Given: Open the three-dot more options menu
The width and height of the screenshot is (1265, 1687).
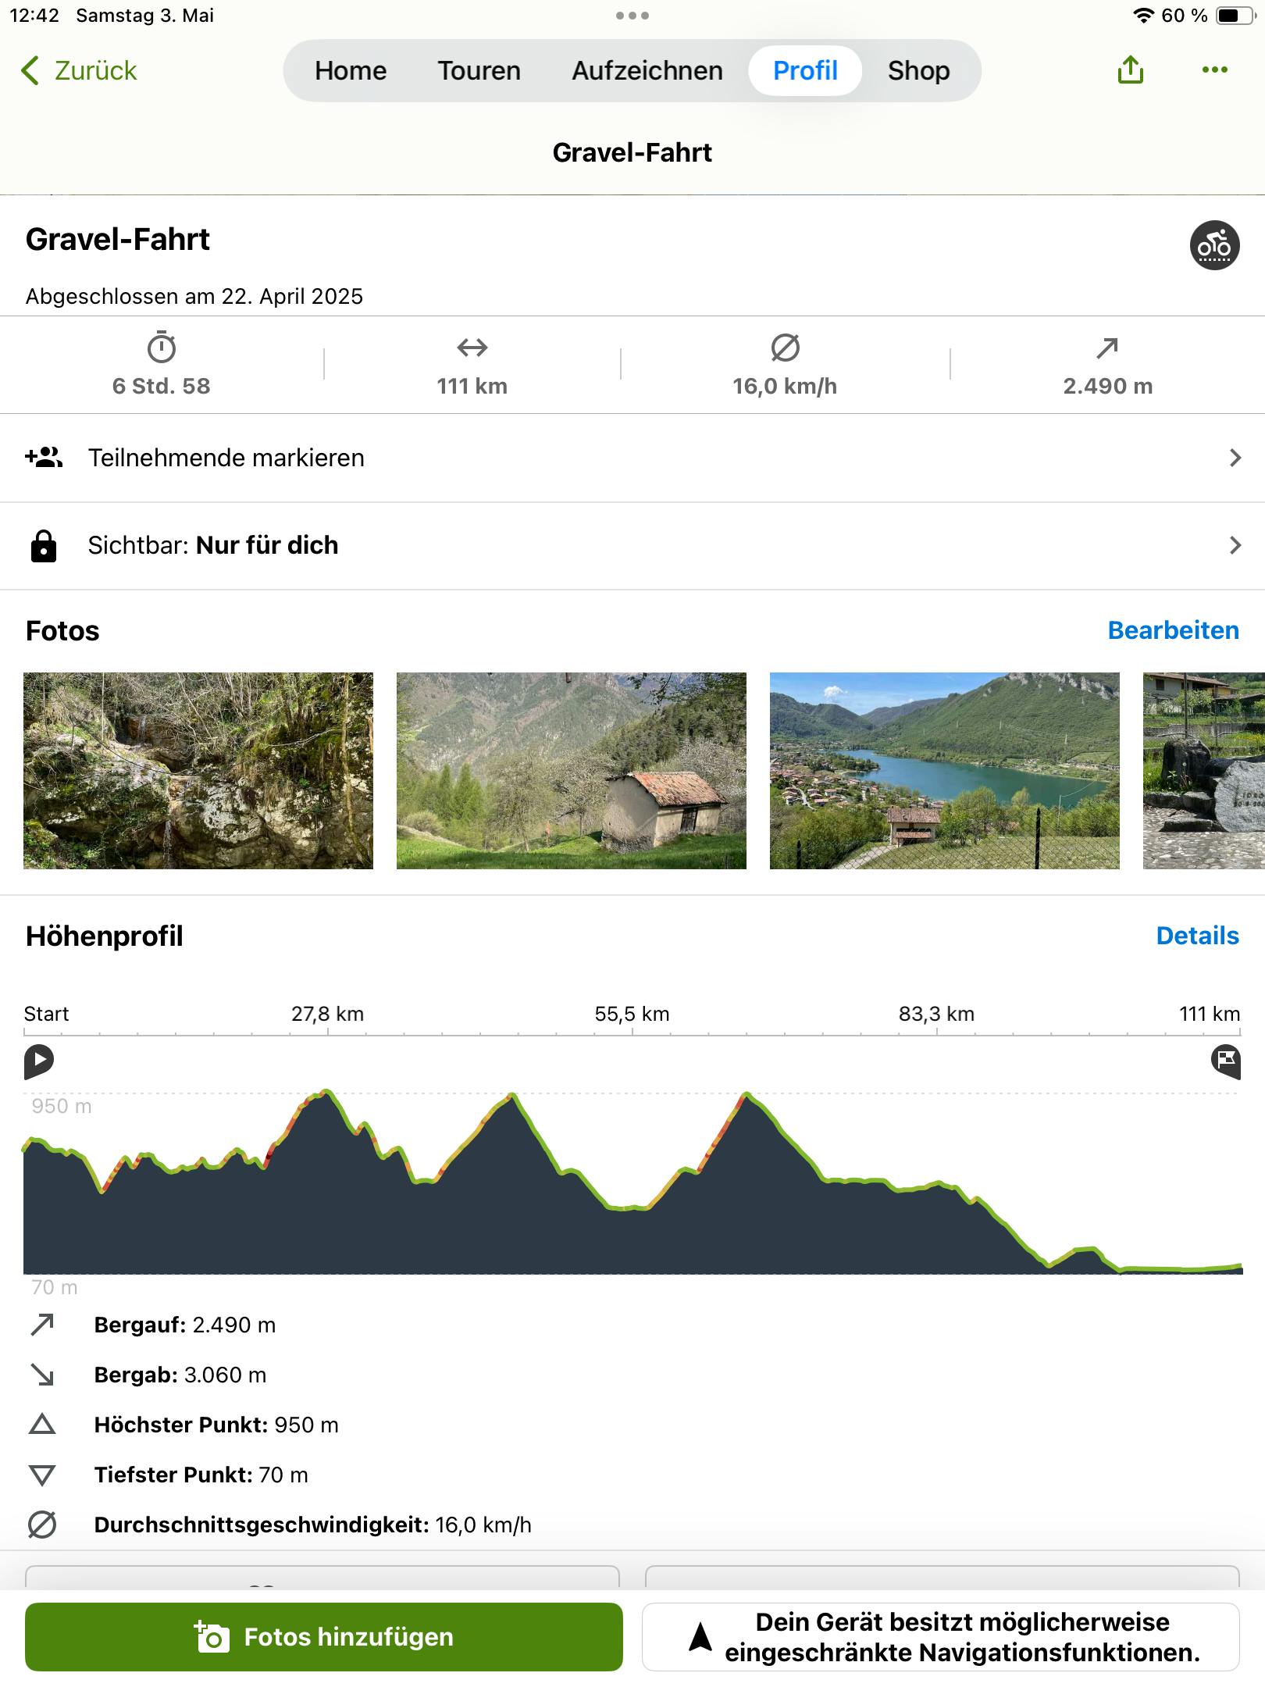Looking at the screenshot, I should [1214, 70].
